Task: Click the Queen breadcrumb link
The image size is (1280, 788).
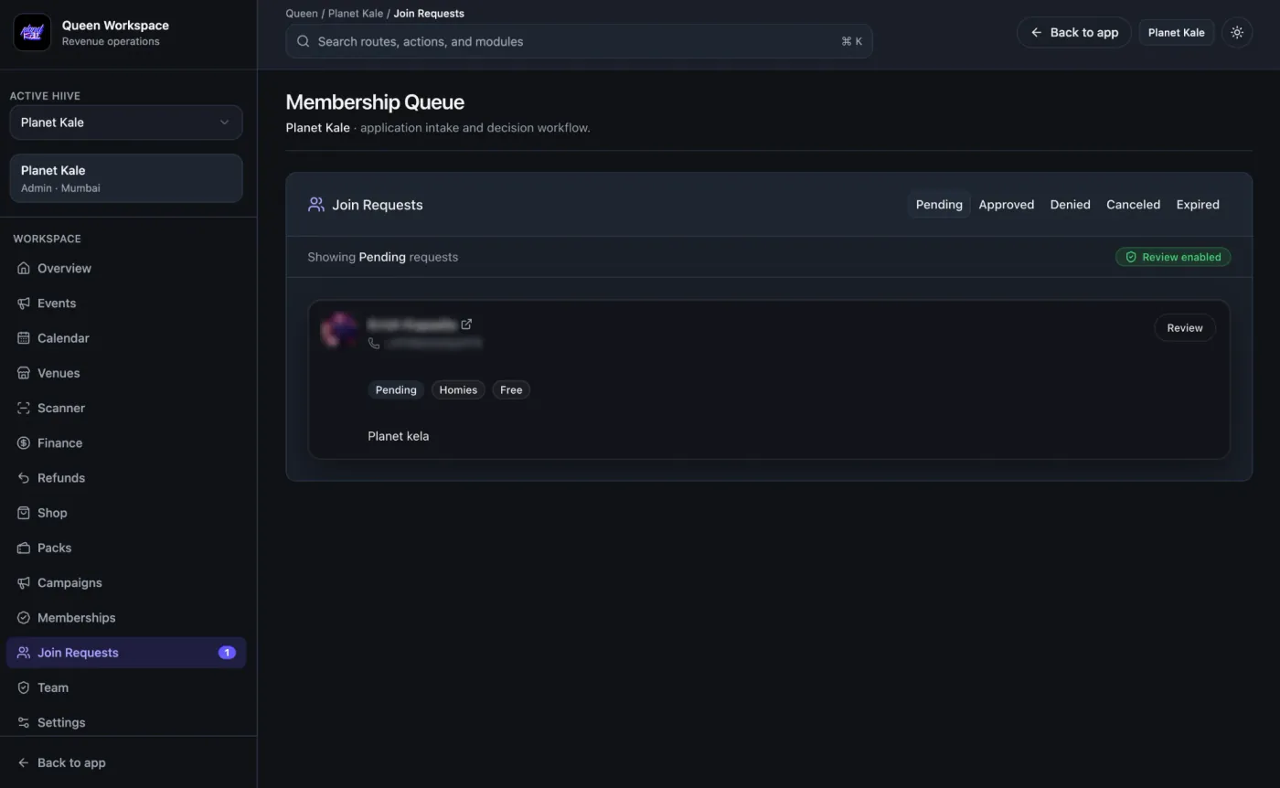Action: [x=302, y=14]
